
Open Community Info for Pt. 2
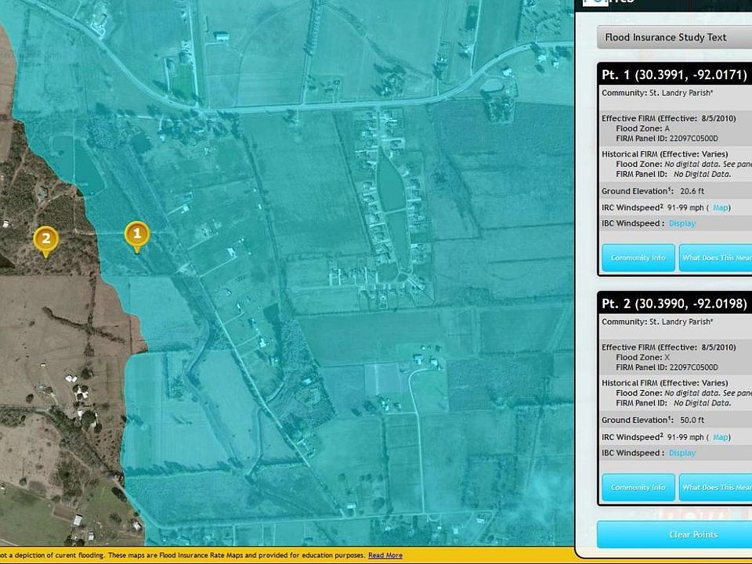click(x=638, y=487)
